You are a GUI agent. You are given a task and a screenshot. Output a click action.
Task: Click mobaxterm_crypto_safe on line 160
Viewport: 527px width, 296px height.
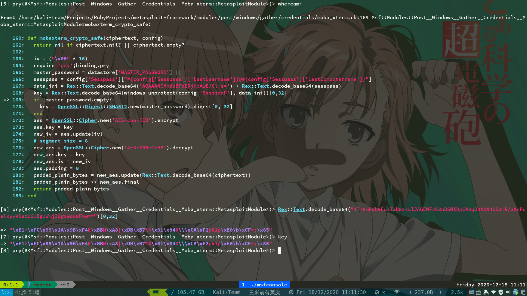coord(71,38)
